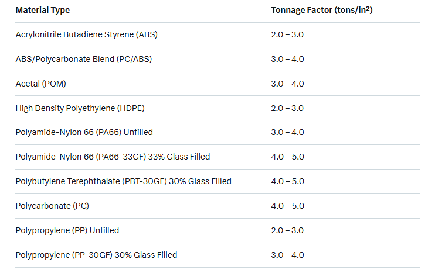435x273 pixels.
Task: Click the PA66-33GF 33% Glass Filled label
Action: pos(113,157)
